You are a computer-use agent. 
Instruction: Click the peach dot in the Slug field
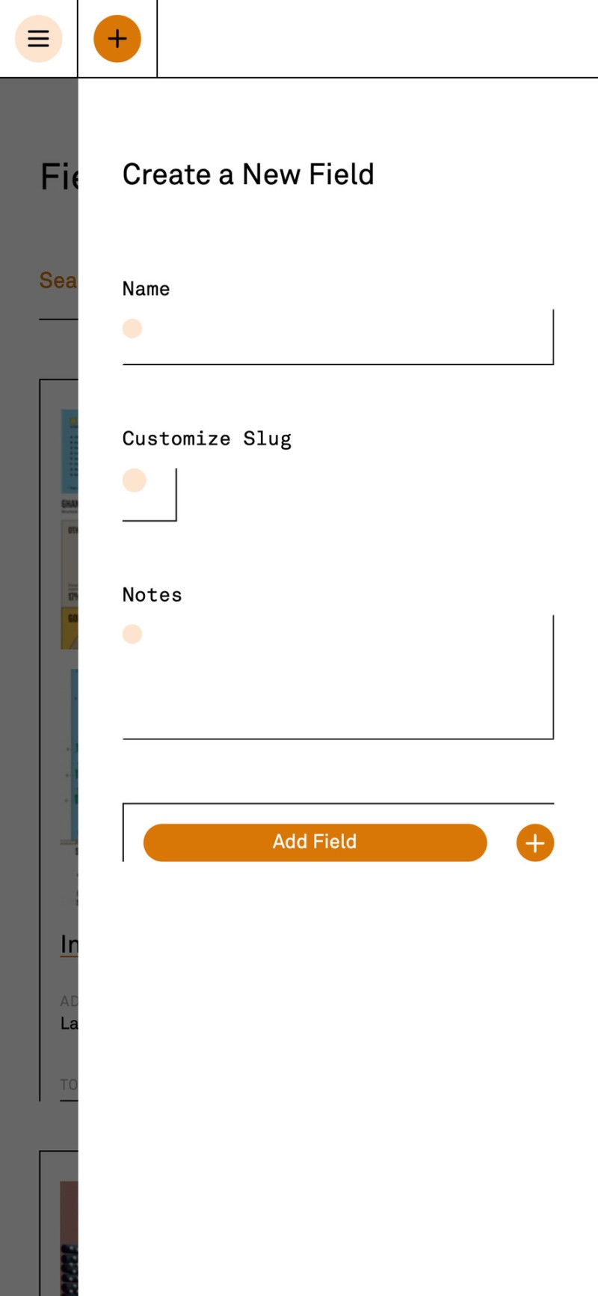tap(135, 480)
